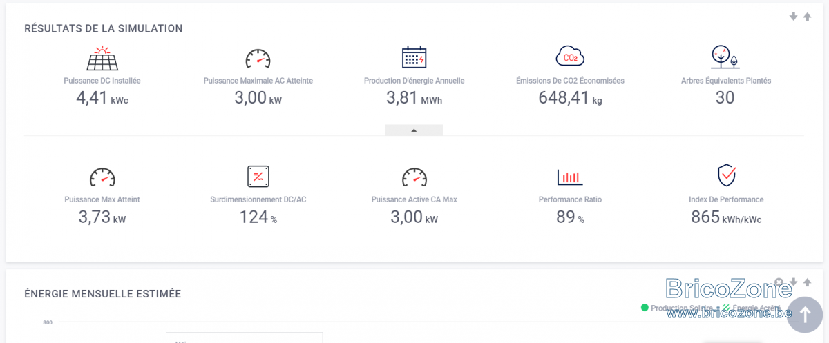Screen dimensions: 829x343
Task: Click the round scroll-to-top arrow button
Action: pos(805,315)
